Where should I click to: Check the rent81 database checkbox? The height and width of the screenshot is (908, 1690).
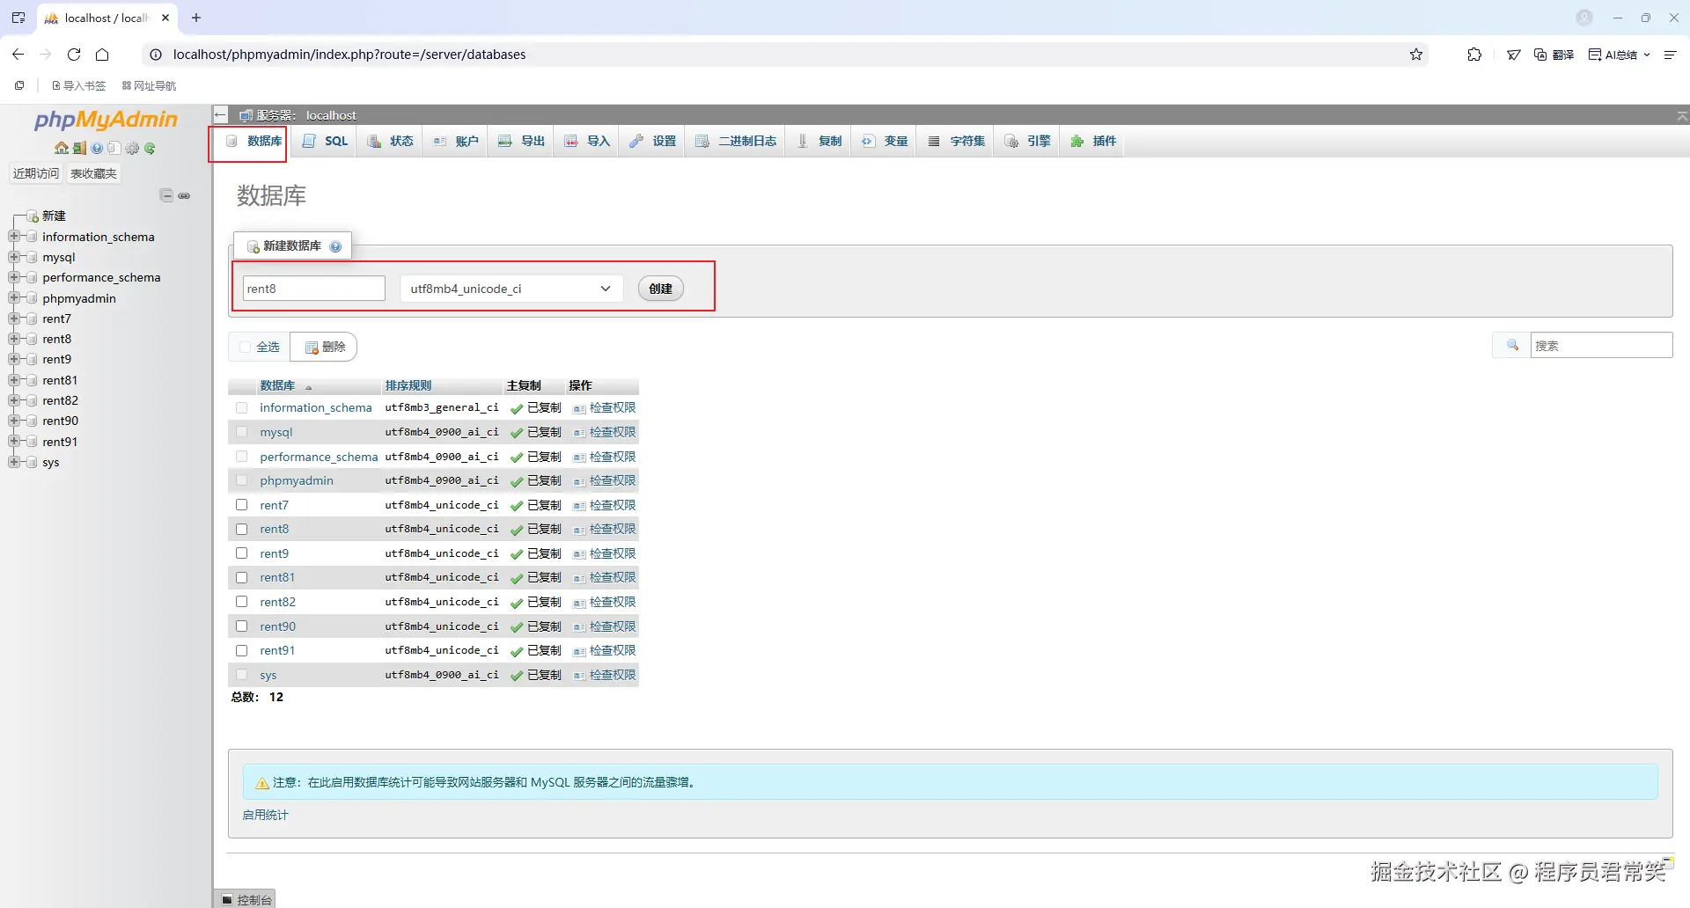click(x=242, y=578)
